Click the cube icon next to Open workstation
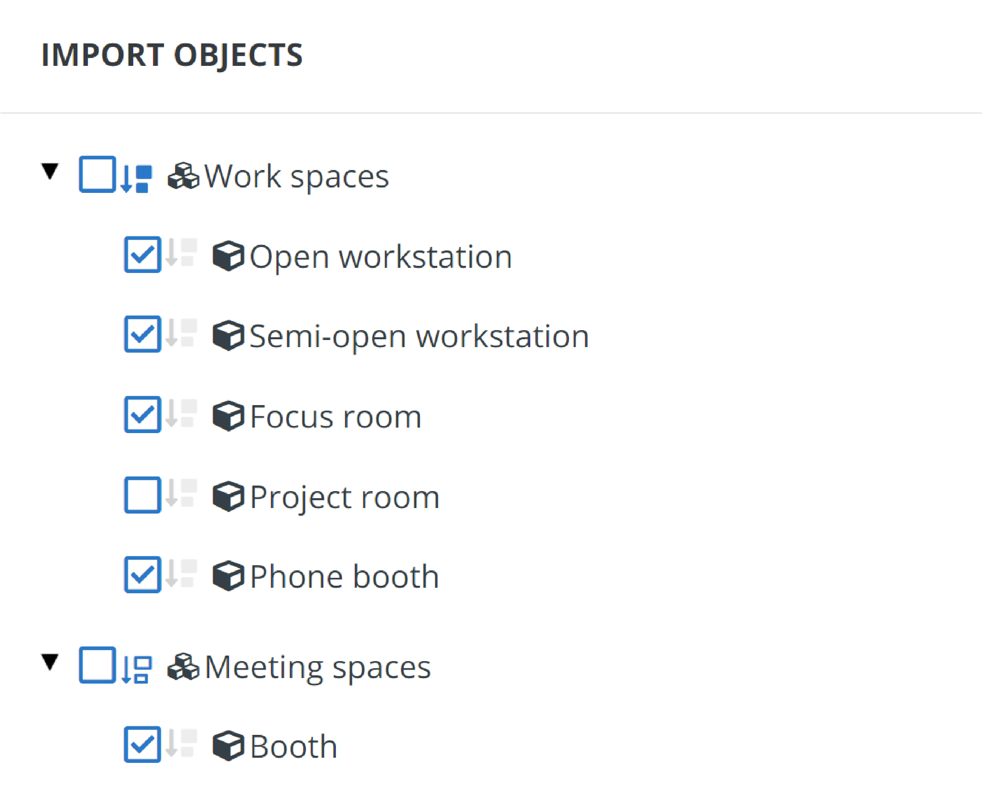 228,256
